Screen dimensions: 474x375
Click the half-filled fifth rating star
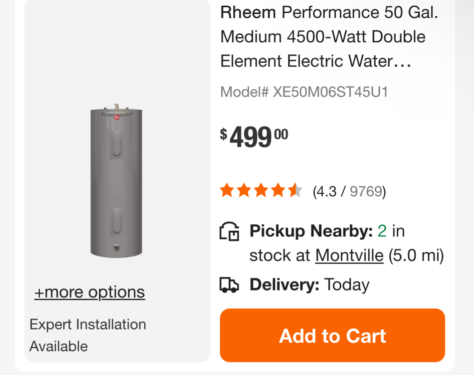[295, 191]
